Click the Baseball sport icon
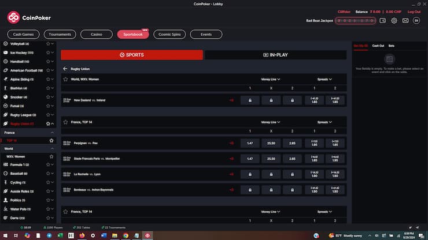Viewport: 428px width, 240px height. coord(5,173)
